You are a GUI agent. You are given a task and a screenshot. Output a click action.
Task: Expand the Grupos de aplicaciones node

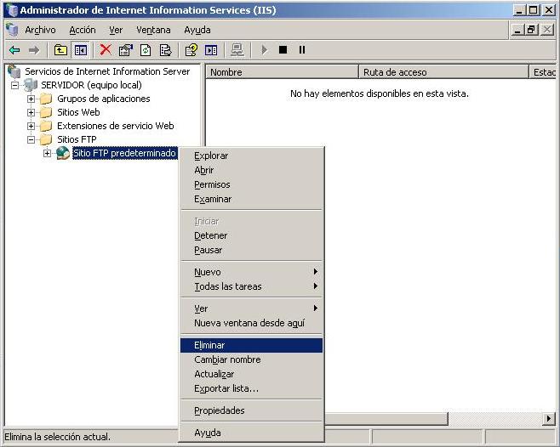click(x=31, y=99)
